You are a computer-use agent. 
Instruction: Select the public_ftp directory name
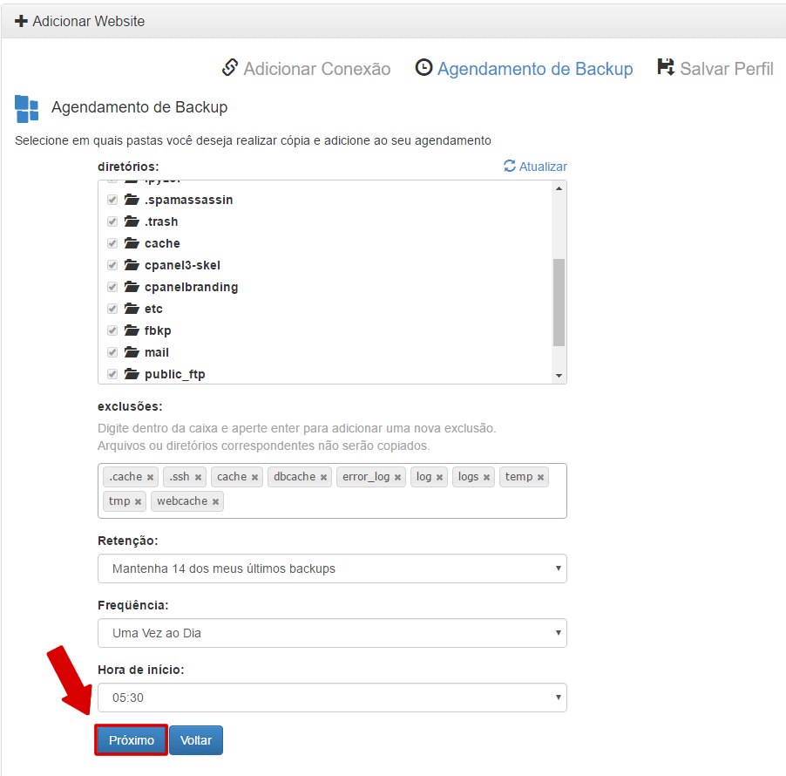coord(174,375)
